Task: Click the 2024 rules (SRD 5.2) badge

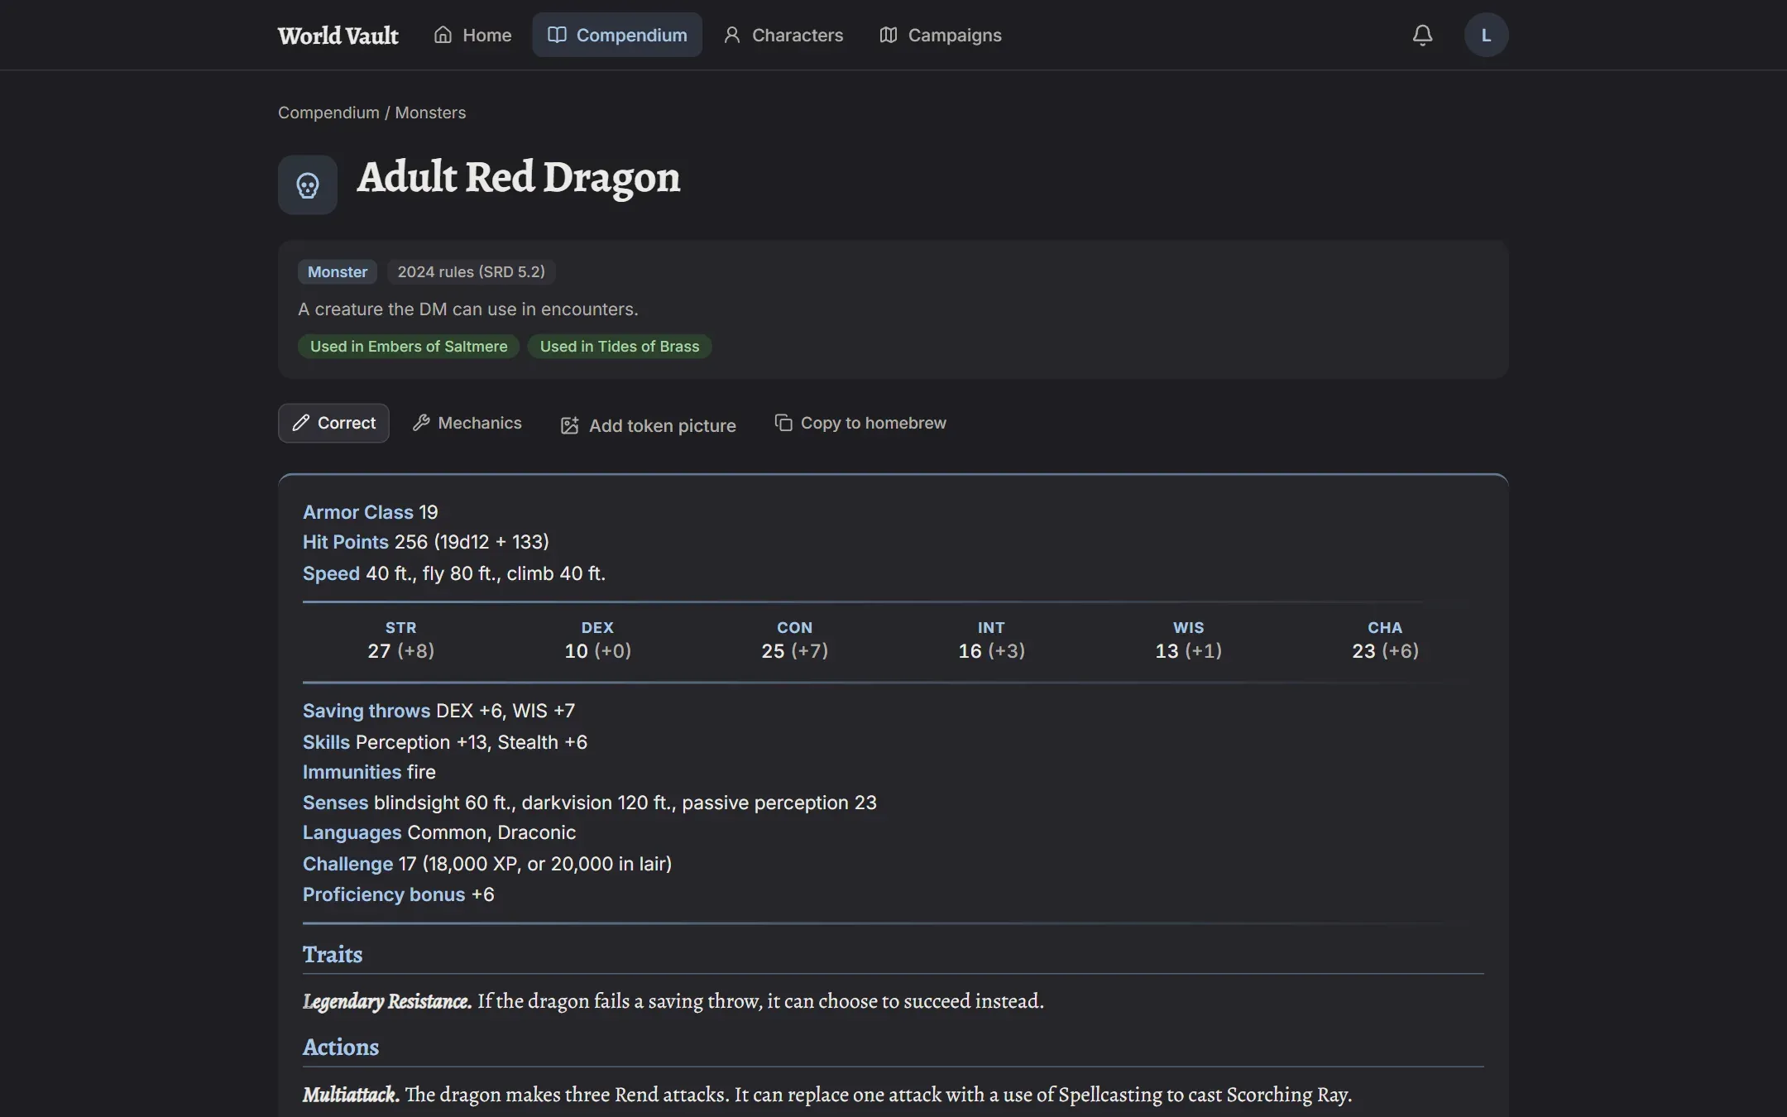Action: [471, 271]
